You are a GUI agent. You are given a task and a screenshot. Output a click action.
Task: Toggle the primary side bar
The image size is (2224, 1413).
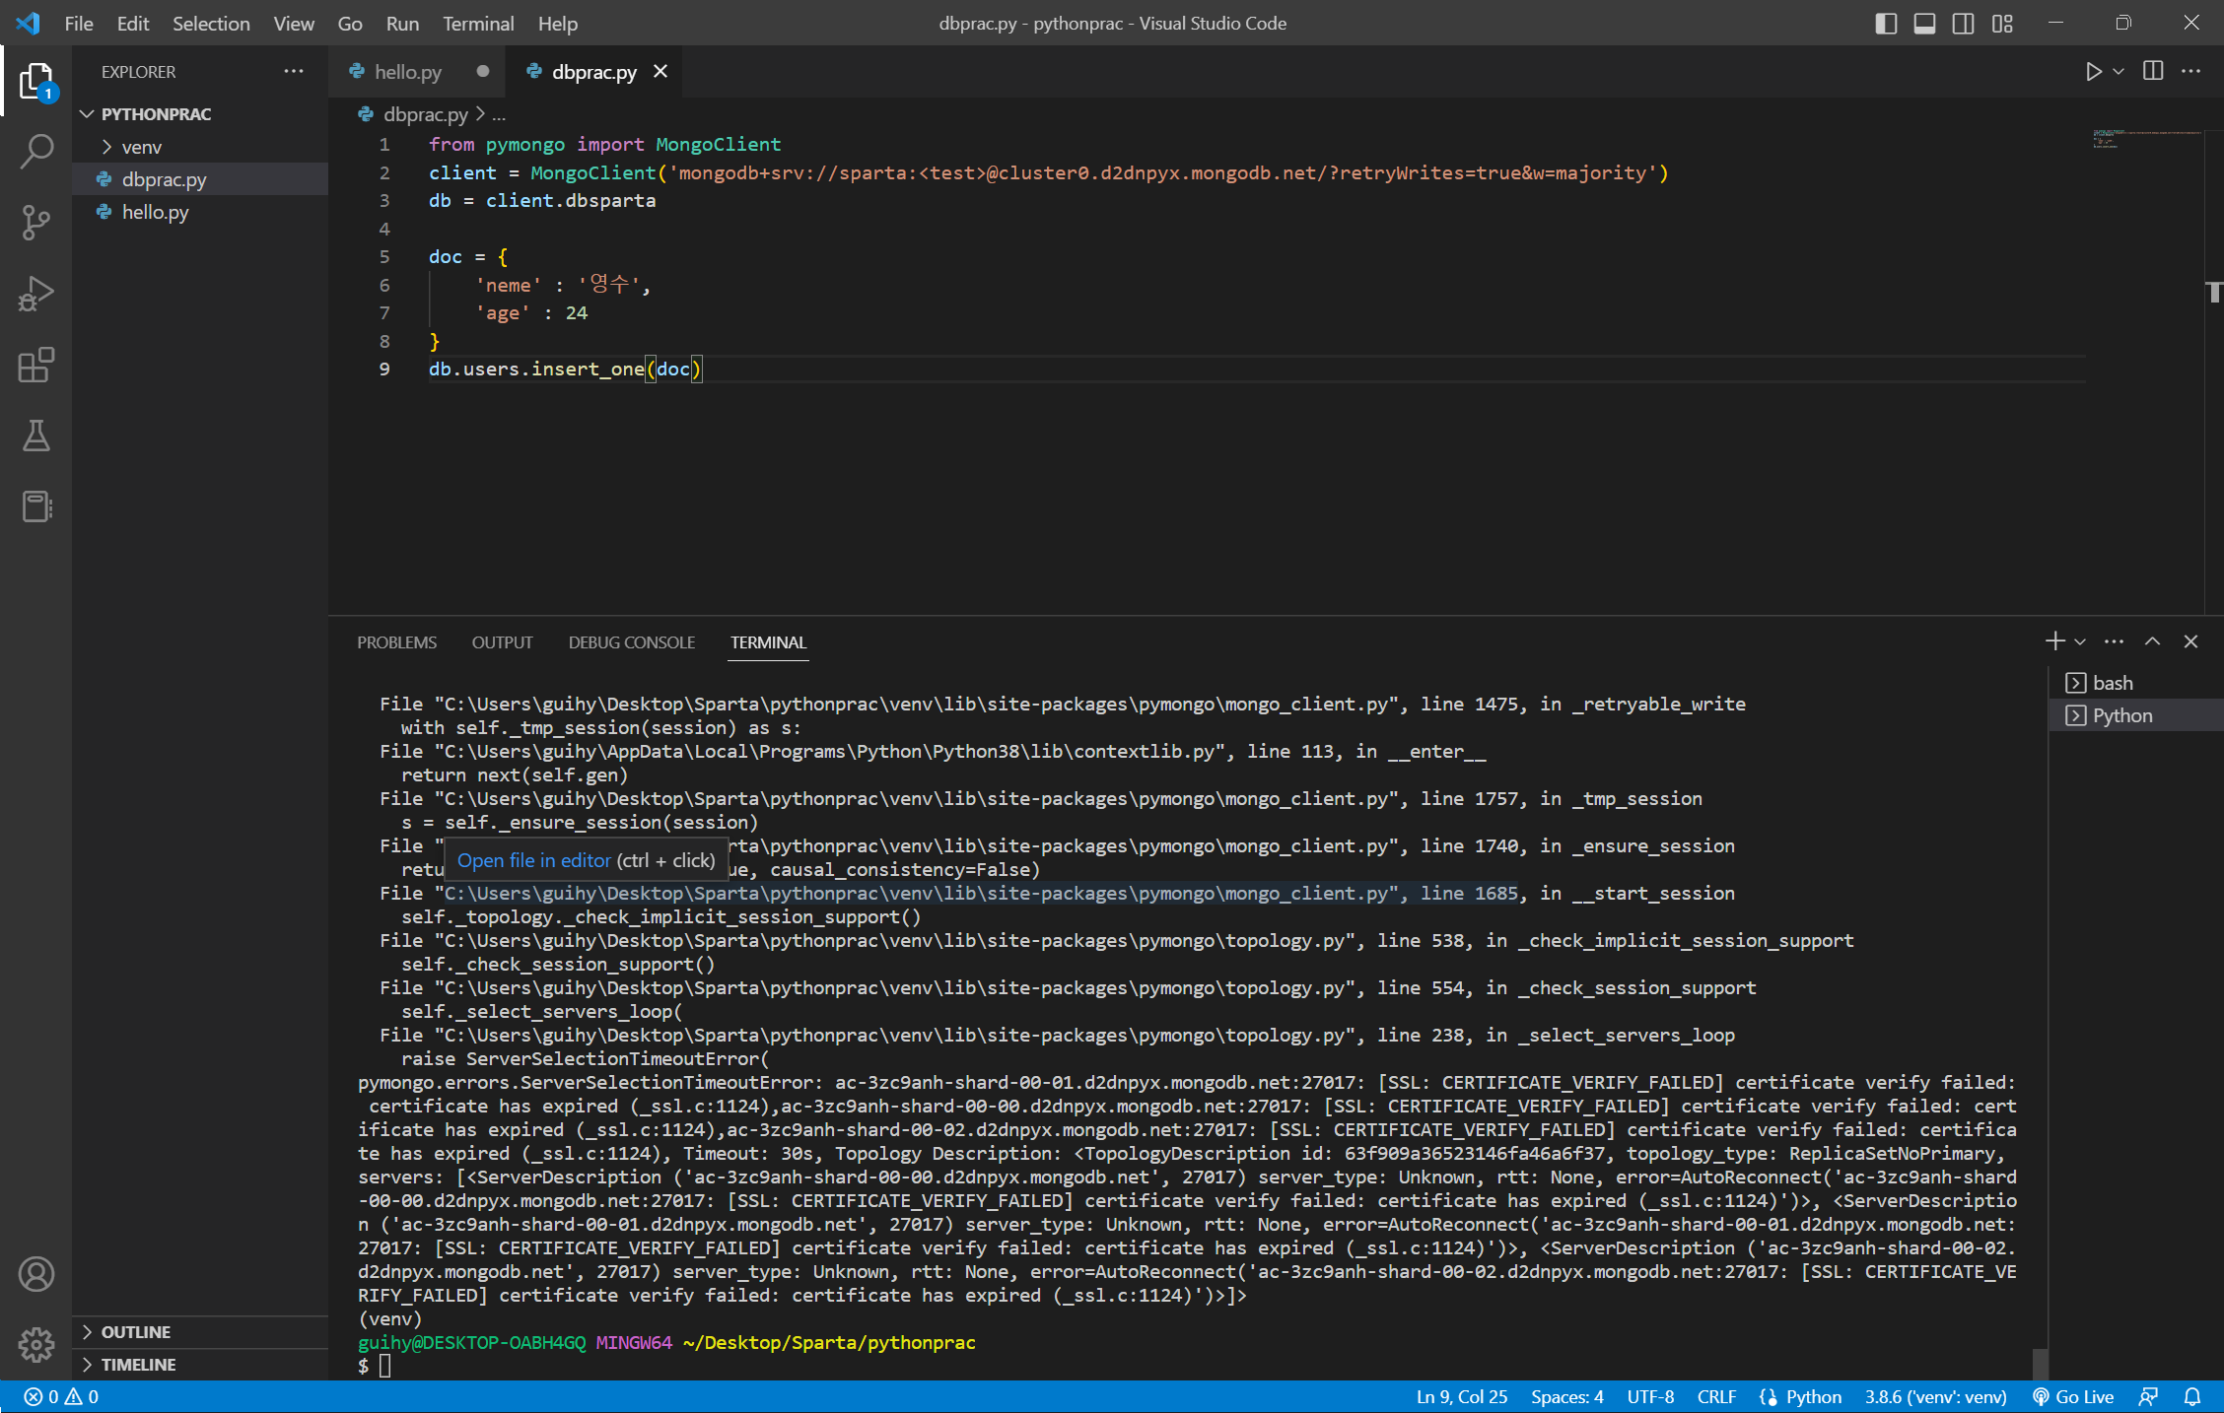click(x=1886, y=23)
